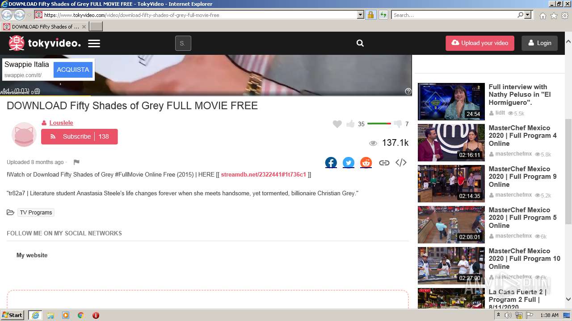Open MasterChef Mexico Program 9 thumbnail
The width and height of the screenshot is (572, 321).
[451, 184]
